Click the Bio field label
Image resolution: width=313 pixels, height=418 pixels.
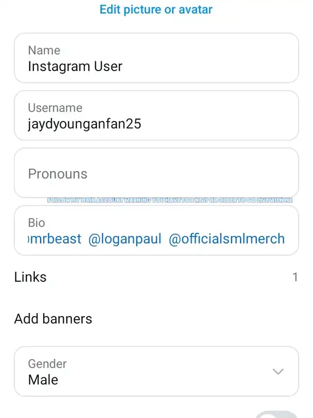36,222
